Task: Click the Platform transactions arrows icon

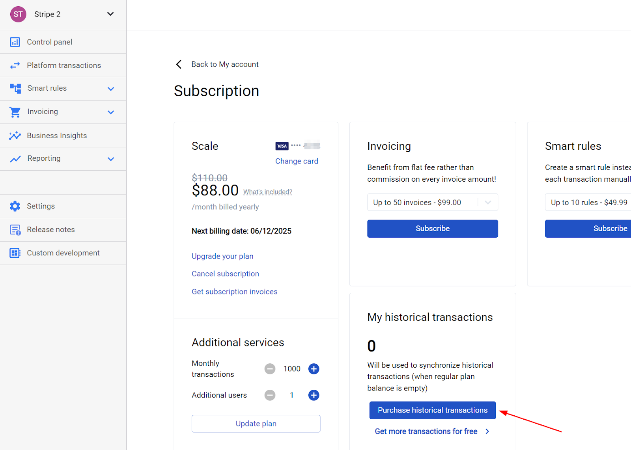Action: pos(15,65)
